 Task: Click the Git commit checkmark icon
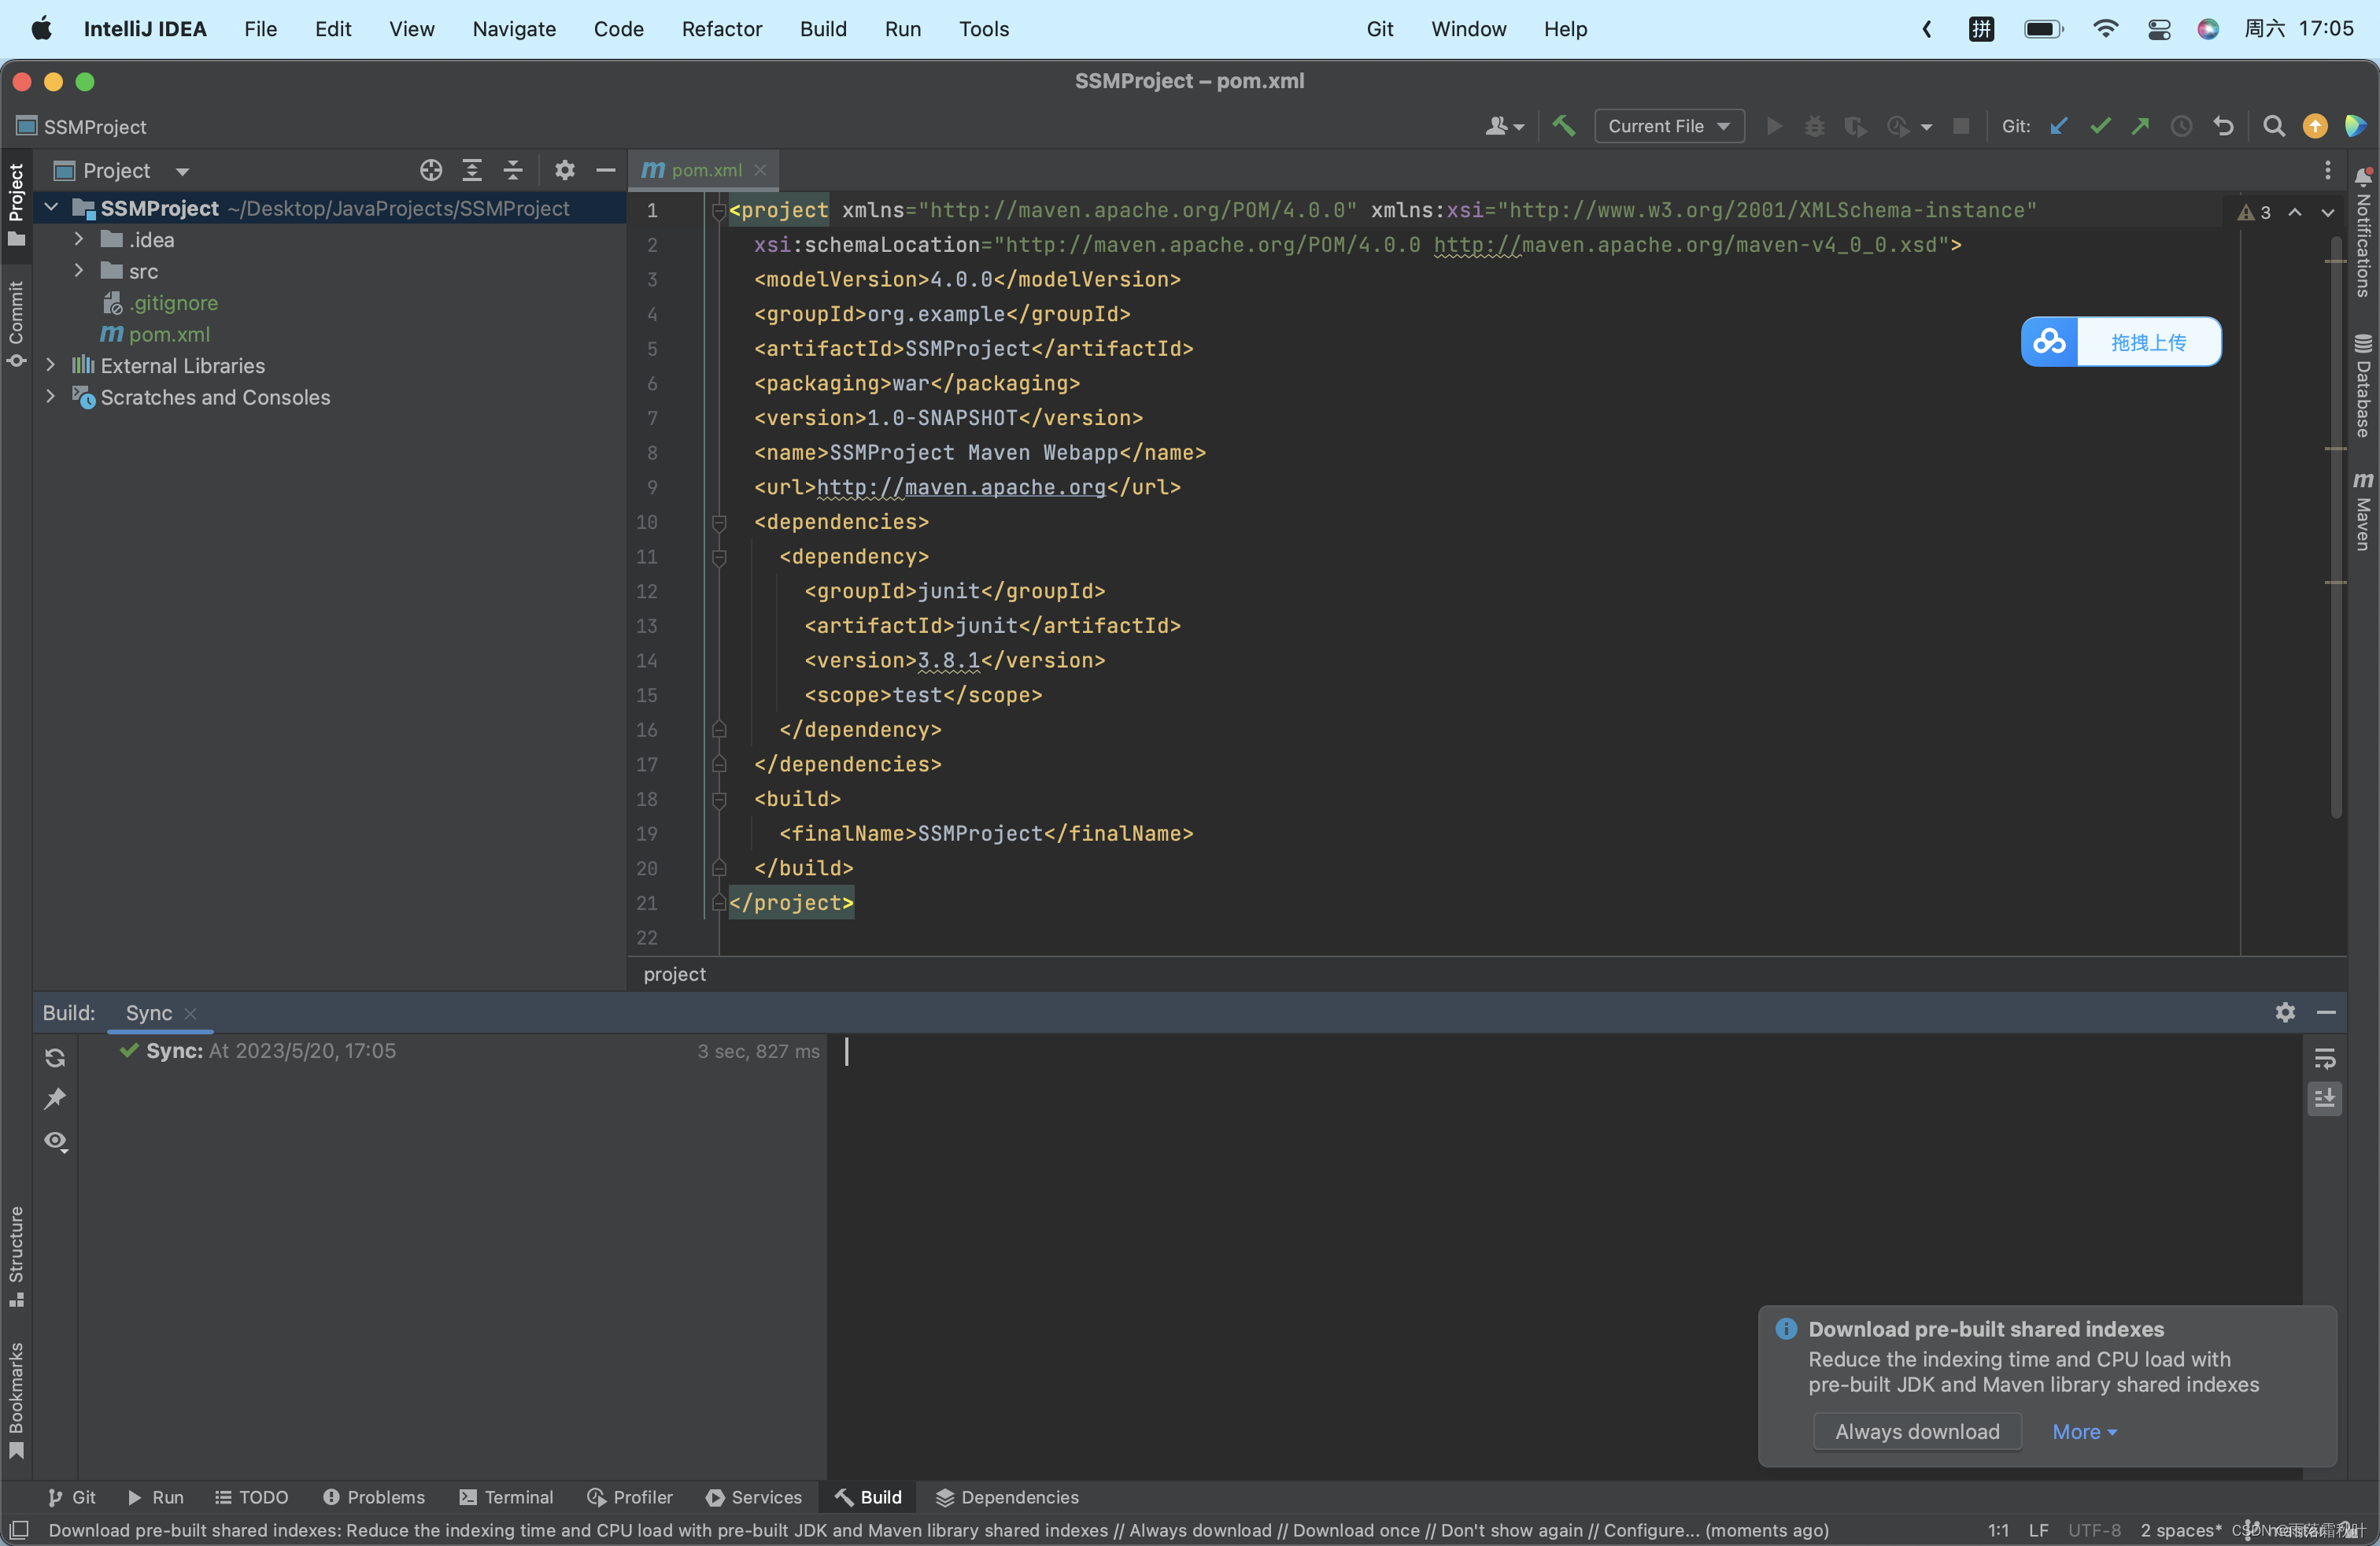2100,126
